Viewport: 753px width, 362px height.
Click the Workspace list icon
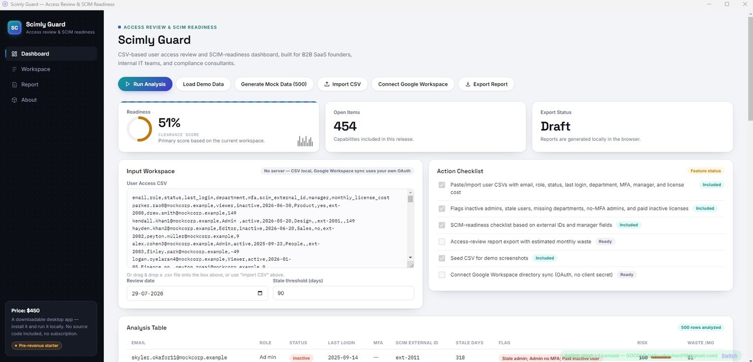(x=15, y=69)
